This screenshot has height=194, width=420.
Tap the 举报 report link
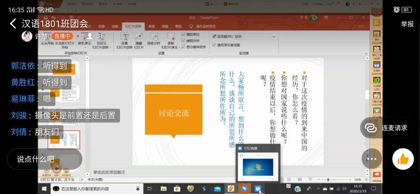tap(407, 24)
